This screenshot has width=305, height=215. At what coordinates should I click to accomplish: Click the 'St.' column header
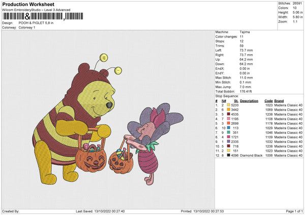[236, 101]
